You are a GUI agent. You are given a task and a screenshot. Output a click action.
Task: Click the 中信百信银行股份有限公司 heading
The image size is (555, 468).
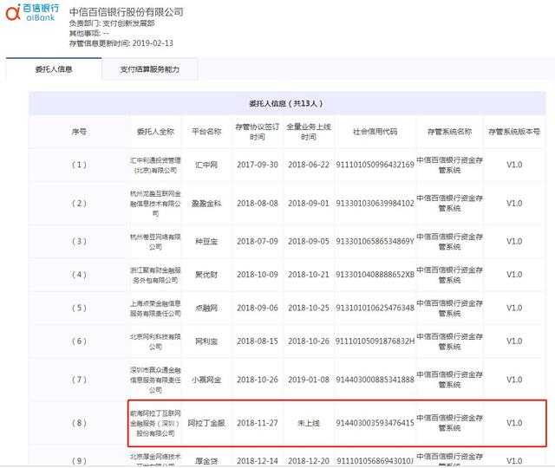click(x=127, y=12)
